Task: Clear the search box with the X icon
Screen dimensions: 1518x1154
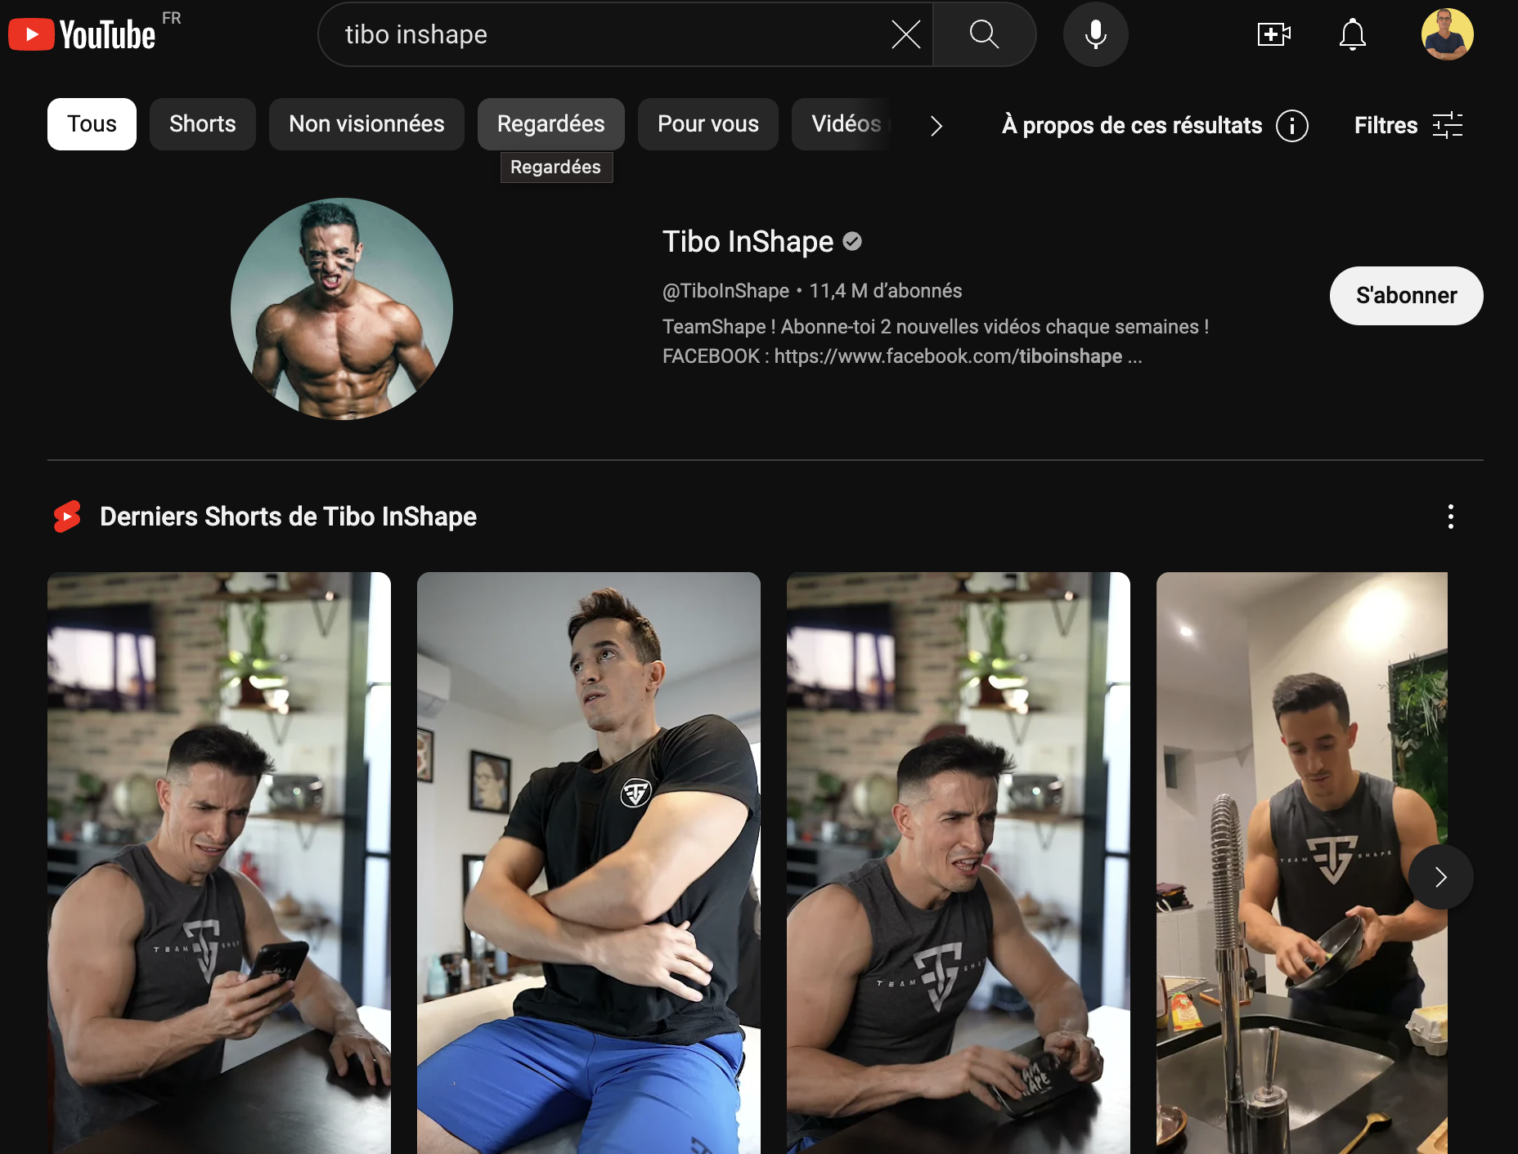Action: click(x=905, y=34)
